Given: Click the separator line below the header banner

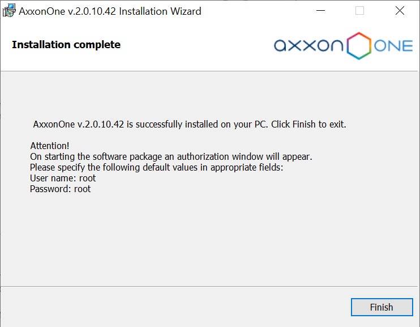Looking at the screenshot, I should click(210, 71).
